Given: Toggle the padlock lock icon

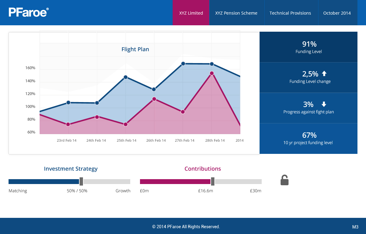Looking at the screenshot, I should pyautogui.click(x=284, y=180).
